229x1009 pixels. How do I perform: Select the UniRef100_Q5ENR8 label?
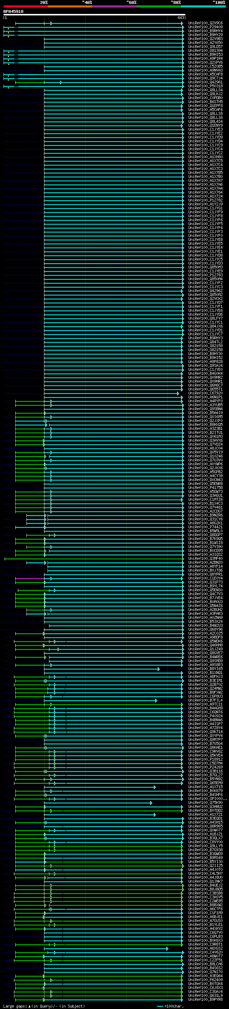205,484
